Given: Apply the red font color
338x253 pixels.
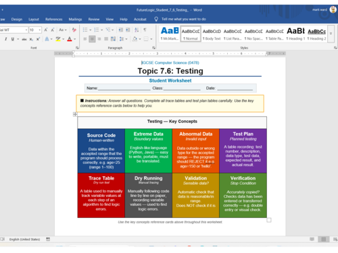Looking at the screenshot, I should (70, 39).
